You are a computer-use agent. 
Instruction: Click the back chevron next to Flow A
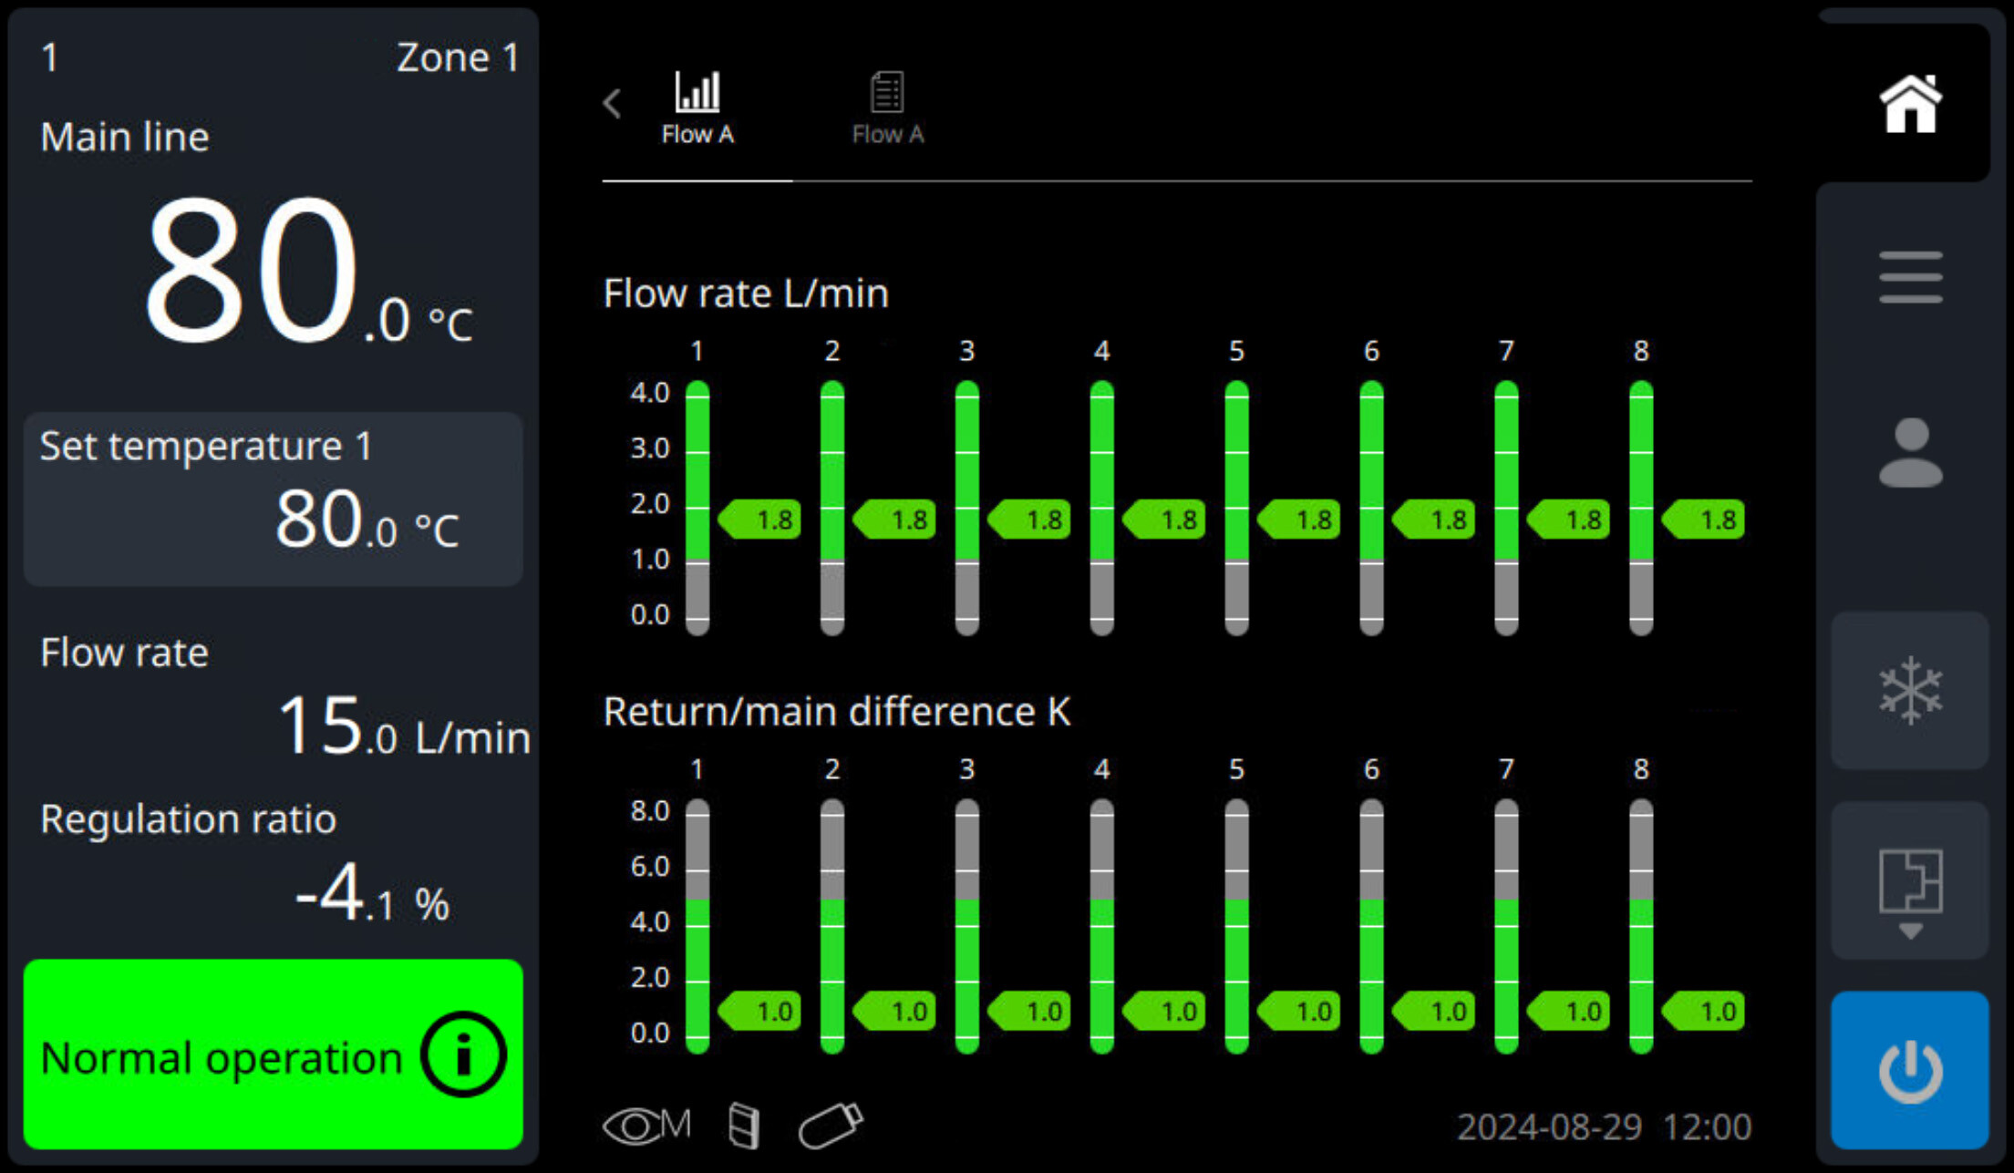tap(613, 103)
